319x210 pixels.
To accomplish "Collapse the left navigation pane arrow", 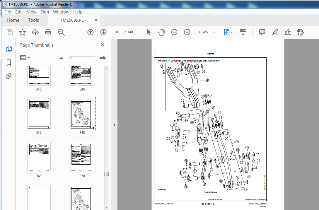I will (114, 125).
